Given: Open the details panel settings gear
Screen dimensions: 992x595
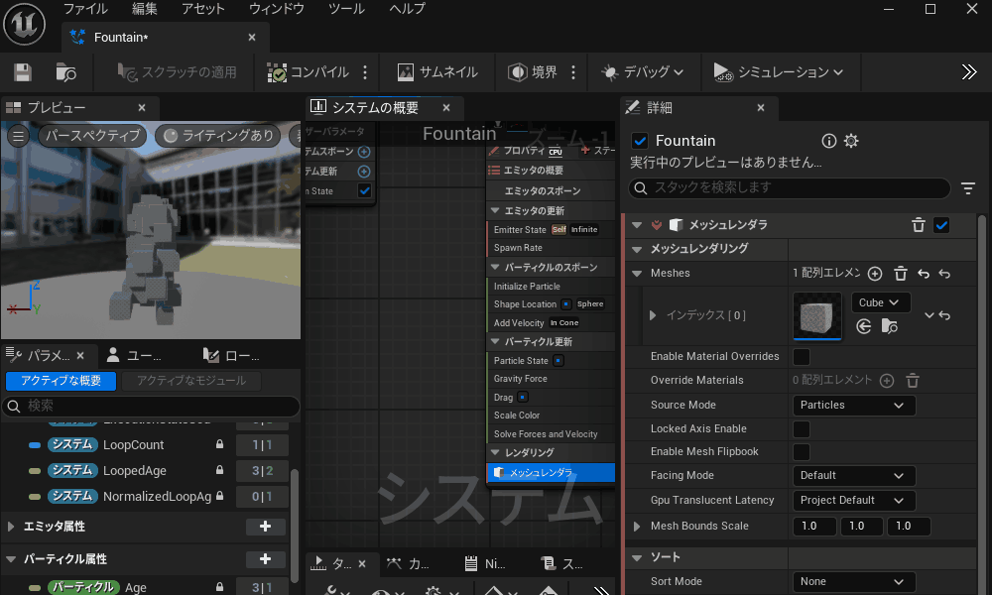Looking at the screenshot, I should (851, 141).
